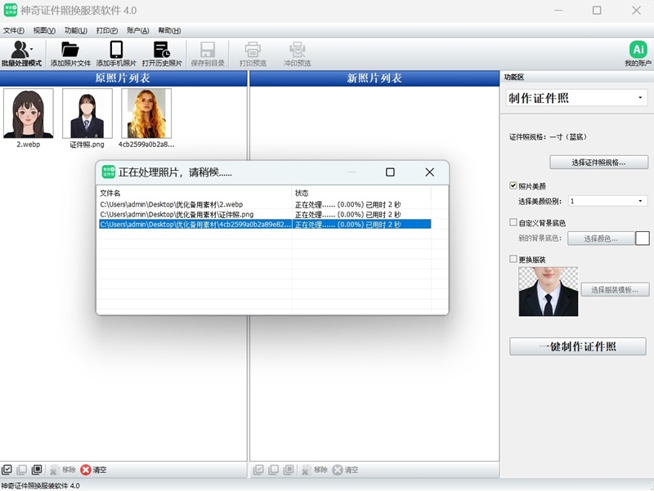Click the one-click make ID photo button
The width and height of the screenshot is (654, 491).
[577, 346]
